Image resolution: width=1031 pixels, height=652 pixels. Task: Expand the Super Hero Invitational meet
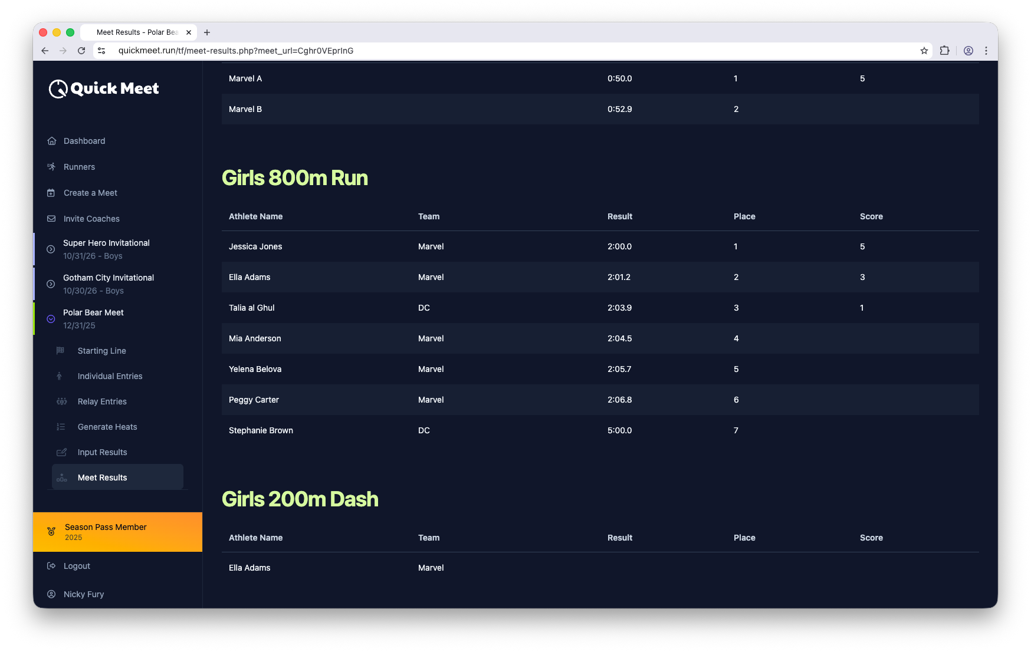click(51, 249)
